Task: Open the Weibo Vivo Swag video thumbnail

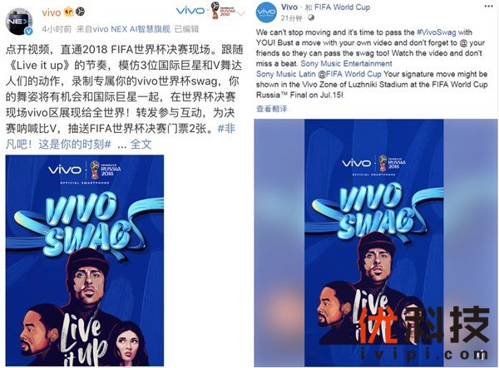Action: [x=85, y=261]
